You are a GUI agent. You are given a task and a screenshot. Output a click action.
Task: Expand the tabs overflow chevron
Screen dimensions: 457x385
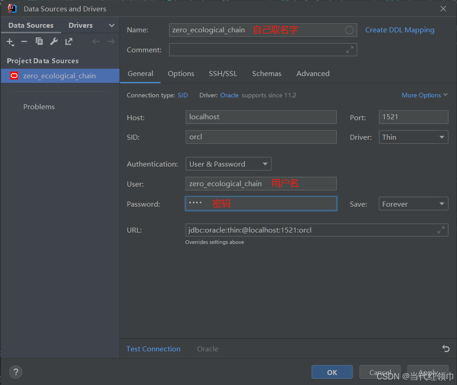pos(112,25)
